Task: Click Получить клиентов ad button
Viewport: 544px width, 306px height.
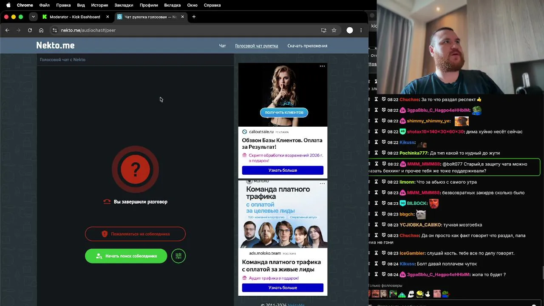Action: click(x=284, y=113)
